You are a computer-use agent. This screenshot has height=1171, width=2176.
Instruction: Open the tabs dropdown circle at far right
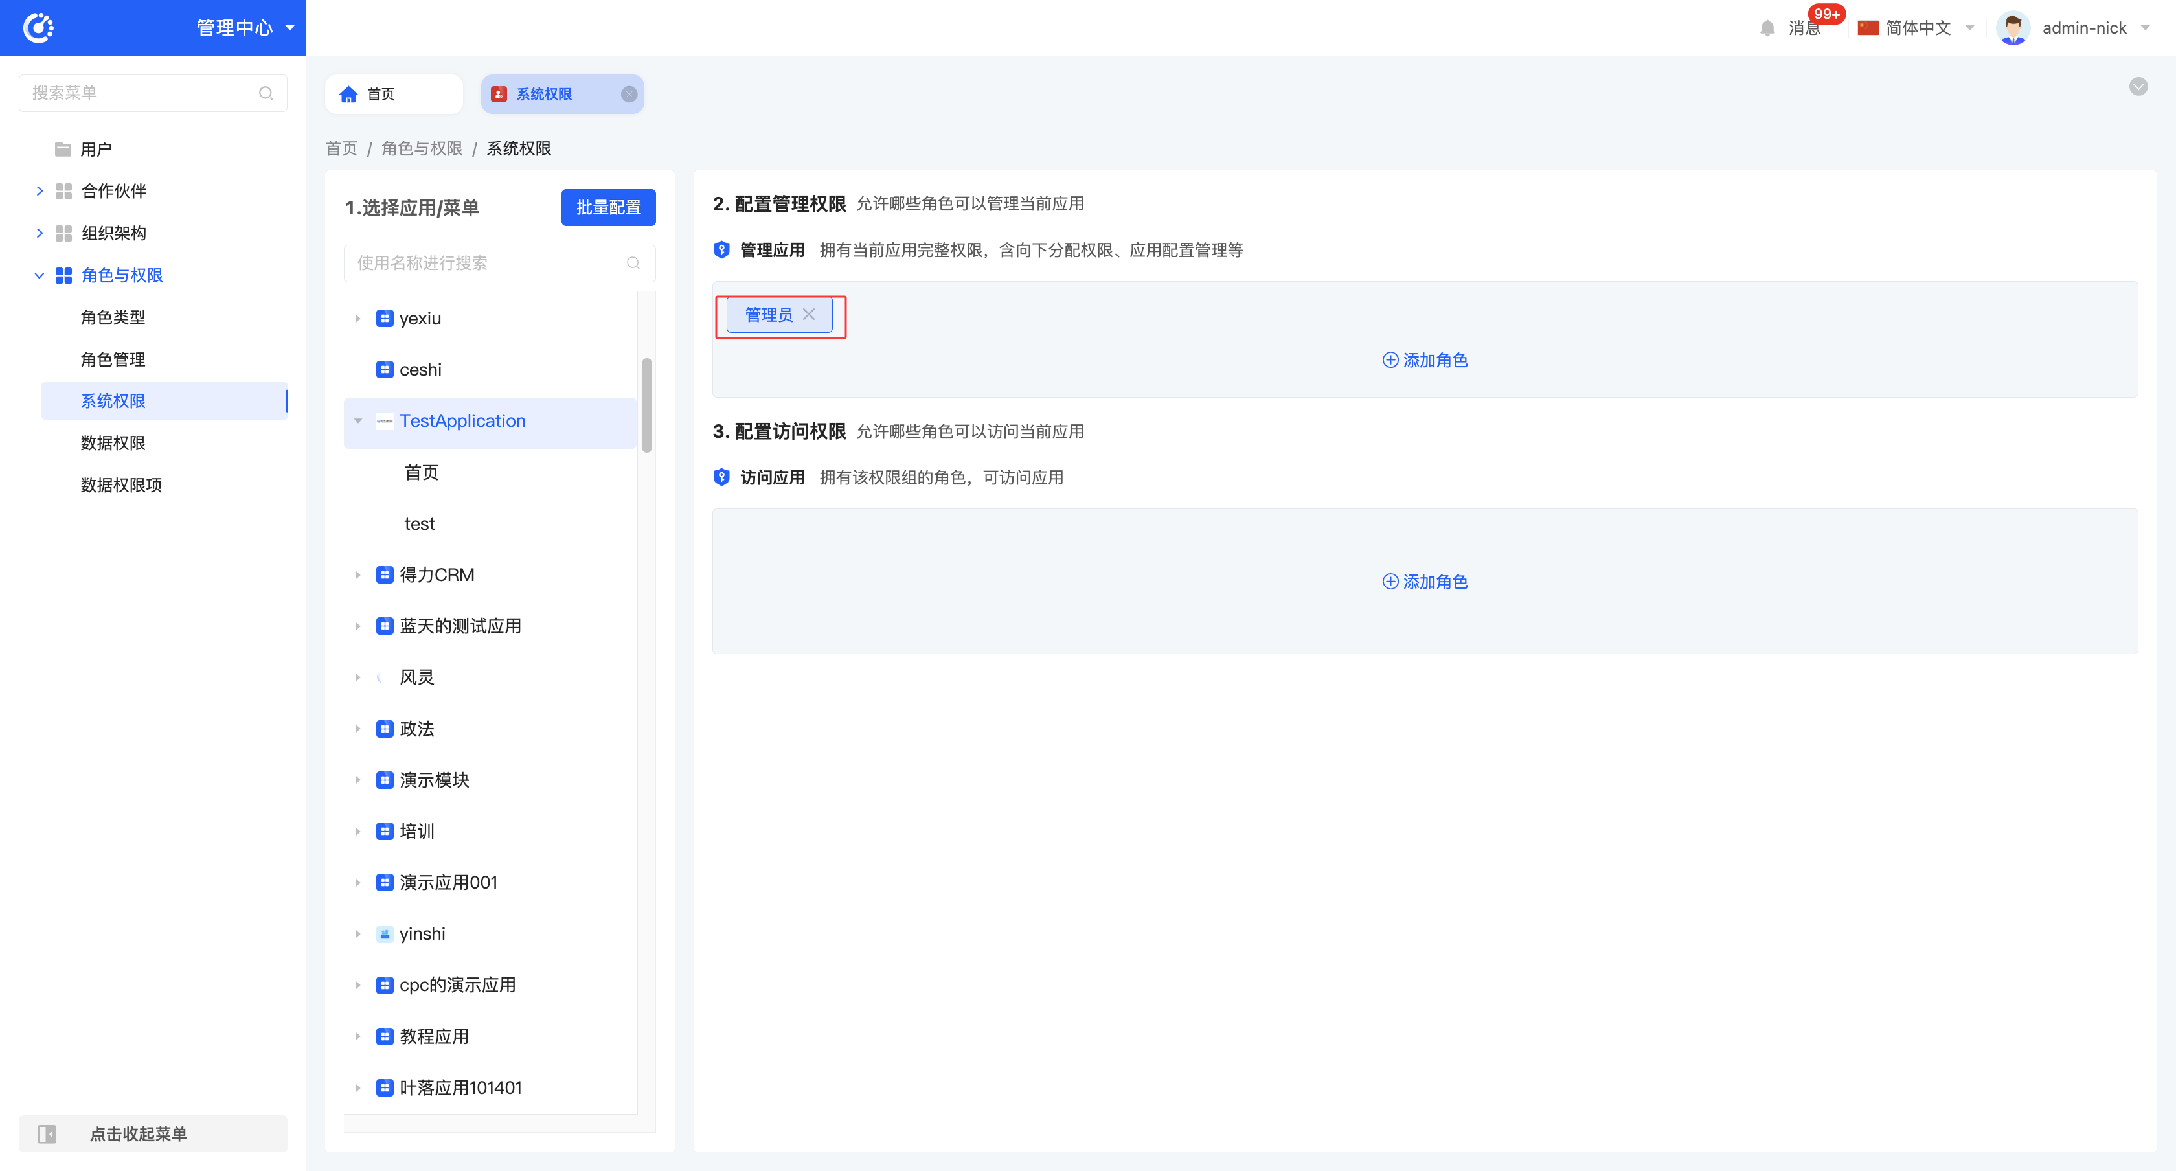(2138, 86)
